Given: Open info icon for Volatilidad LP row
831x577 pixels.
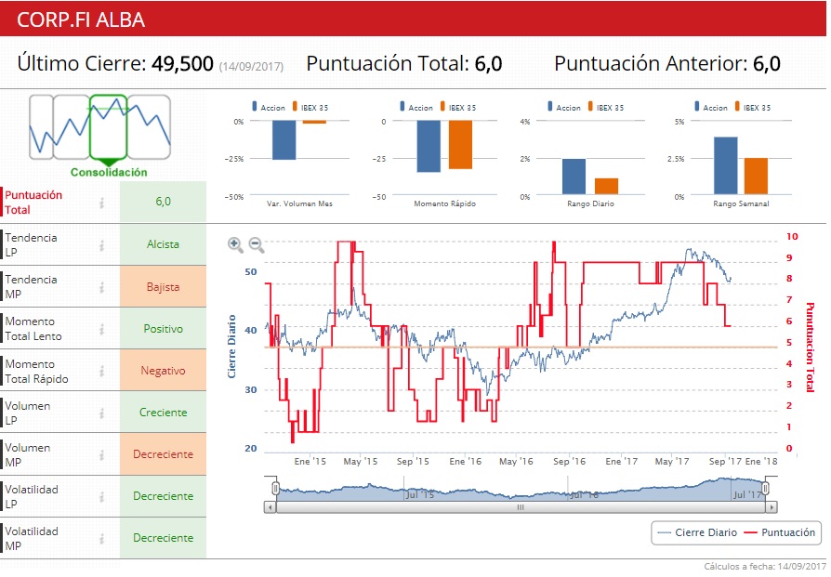Looking at the screenshot, I should point(101,496).
